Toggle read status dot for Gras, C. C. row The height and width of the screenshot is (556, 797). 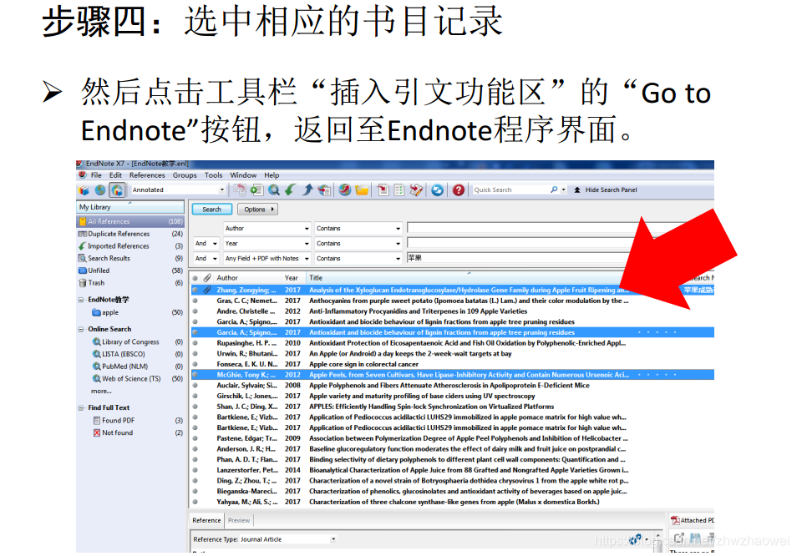(195, 301)
